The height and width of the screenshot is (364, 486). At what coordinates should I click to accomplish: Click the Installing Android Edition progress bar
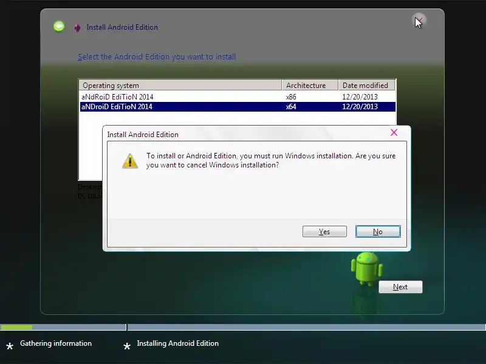pyautogui.click(x=307, y=327)
